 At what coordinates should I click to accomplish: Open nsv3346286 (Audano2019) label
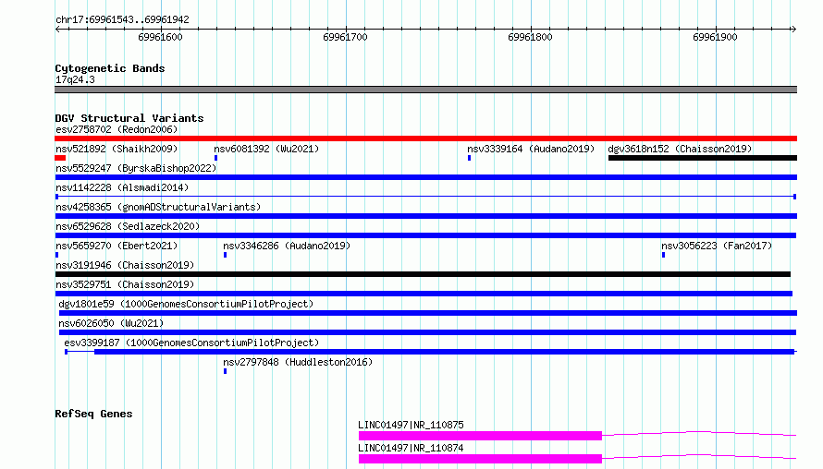[x=287, y=246]
